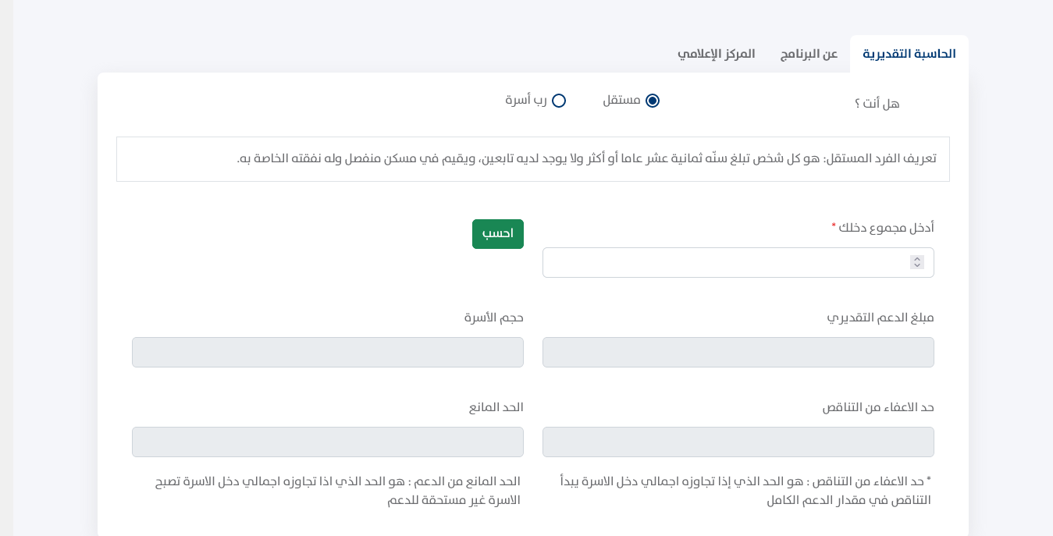The image size is (1053, 536).
Task: Increase income with the stepper up arrow
Action: [x=917, y=259]
